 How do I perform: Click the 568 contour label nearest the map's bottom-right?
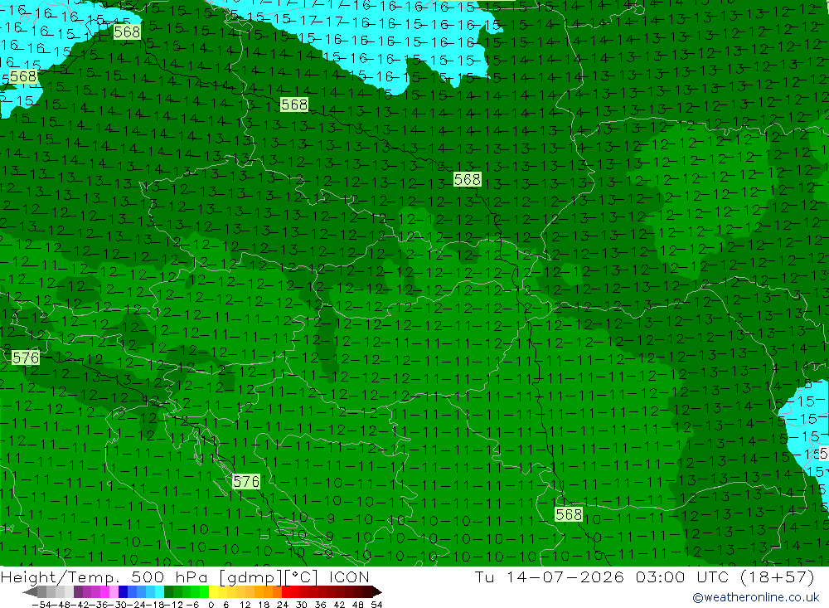pos(569,514)
